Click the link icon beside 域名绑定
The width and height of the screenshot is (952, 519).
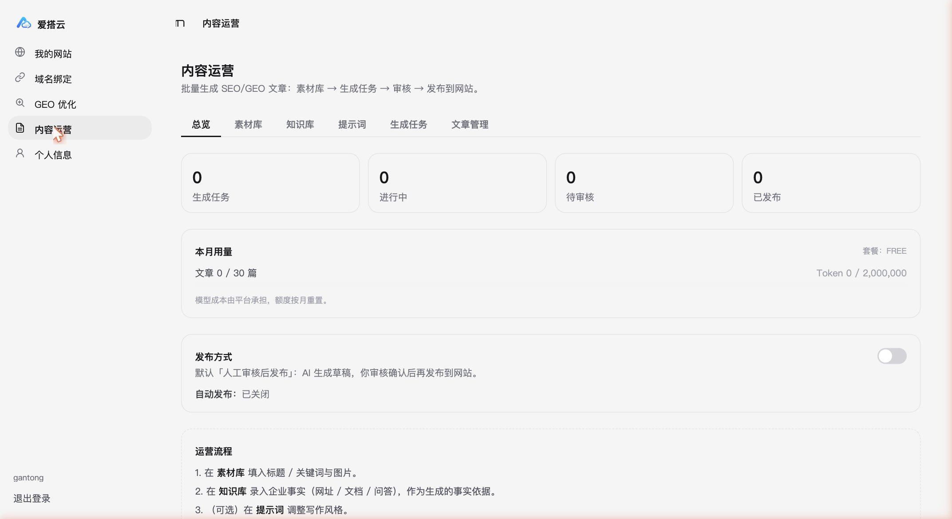point(20,78)
